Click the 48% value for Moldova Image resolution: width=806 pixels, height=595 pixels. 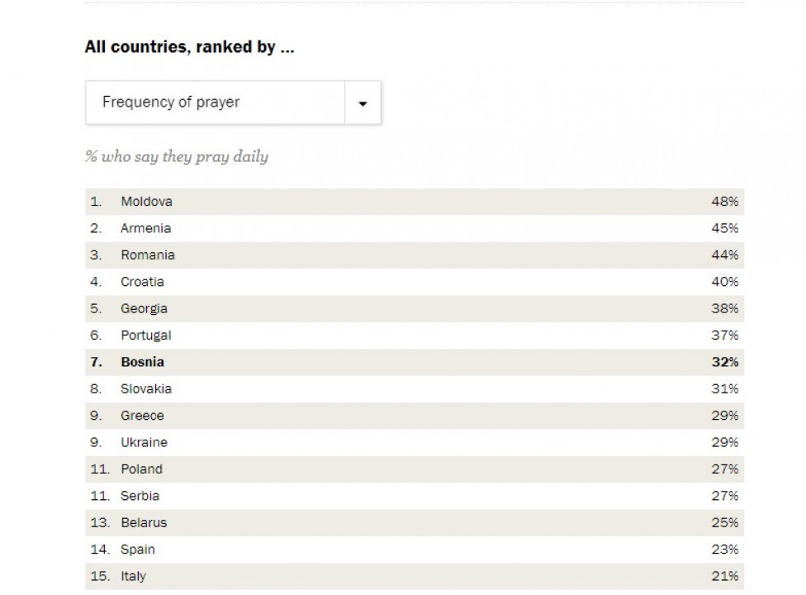coord(724,202)
